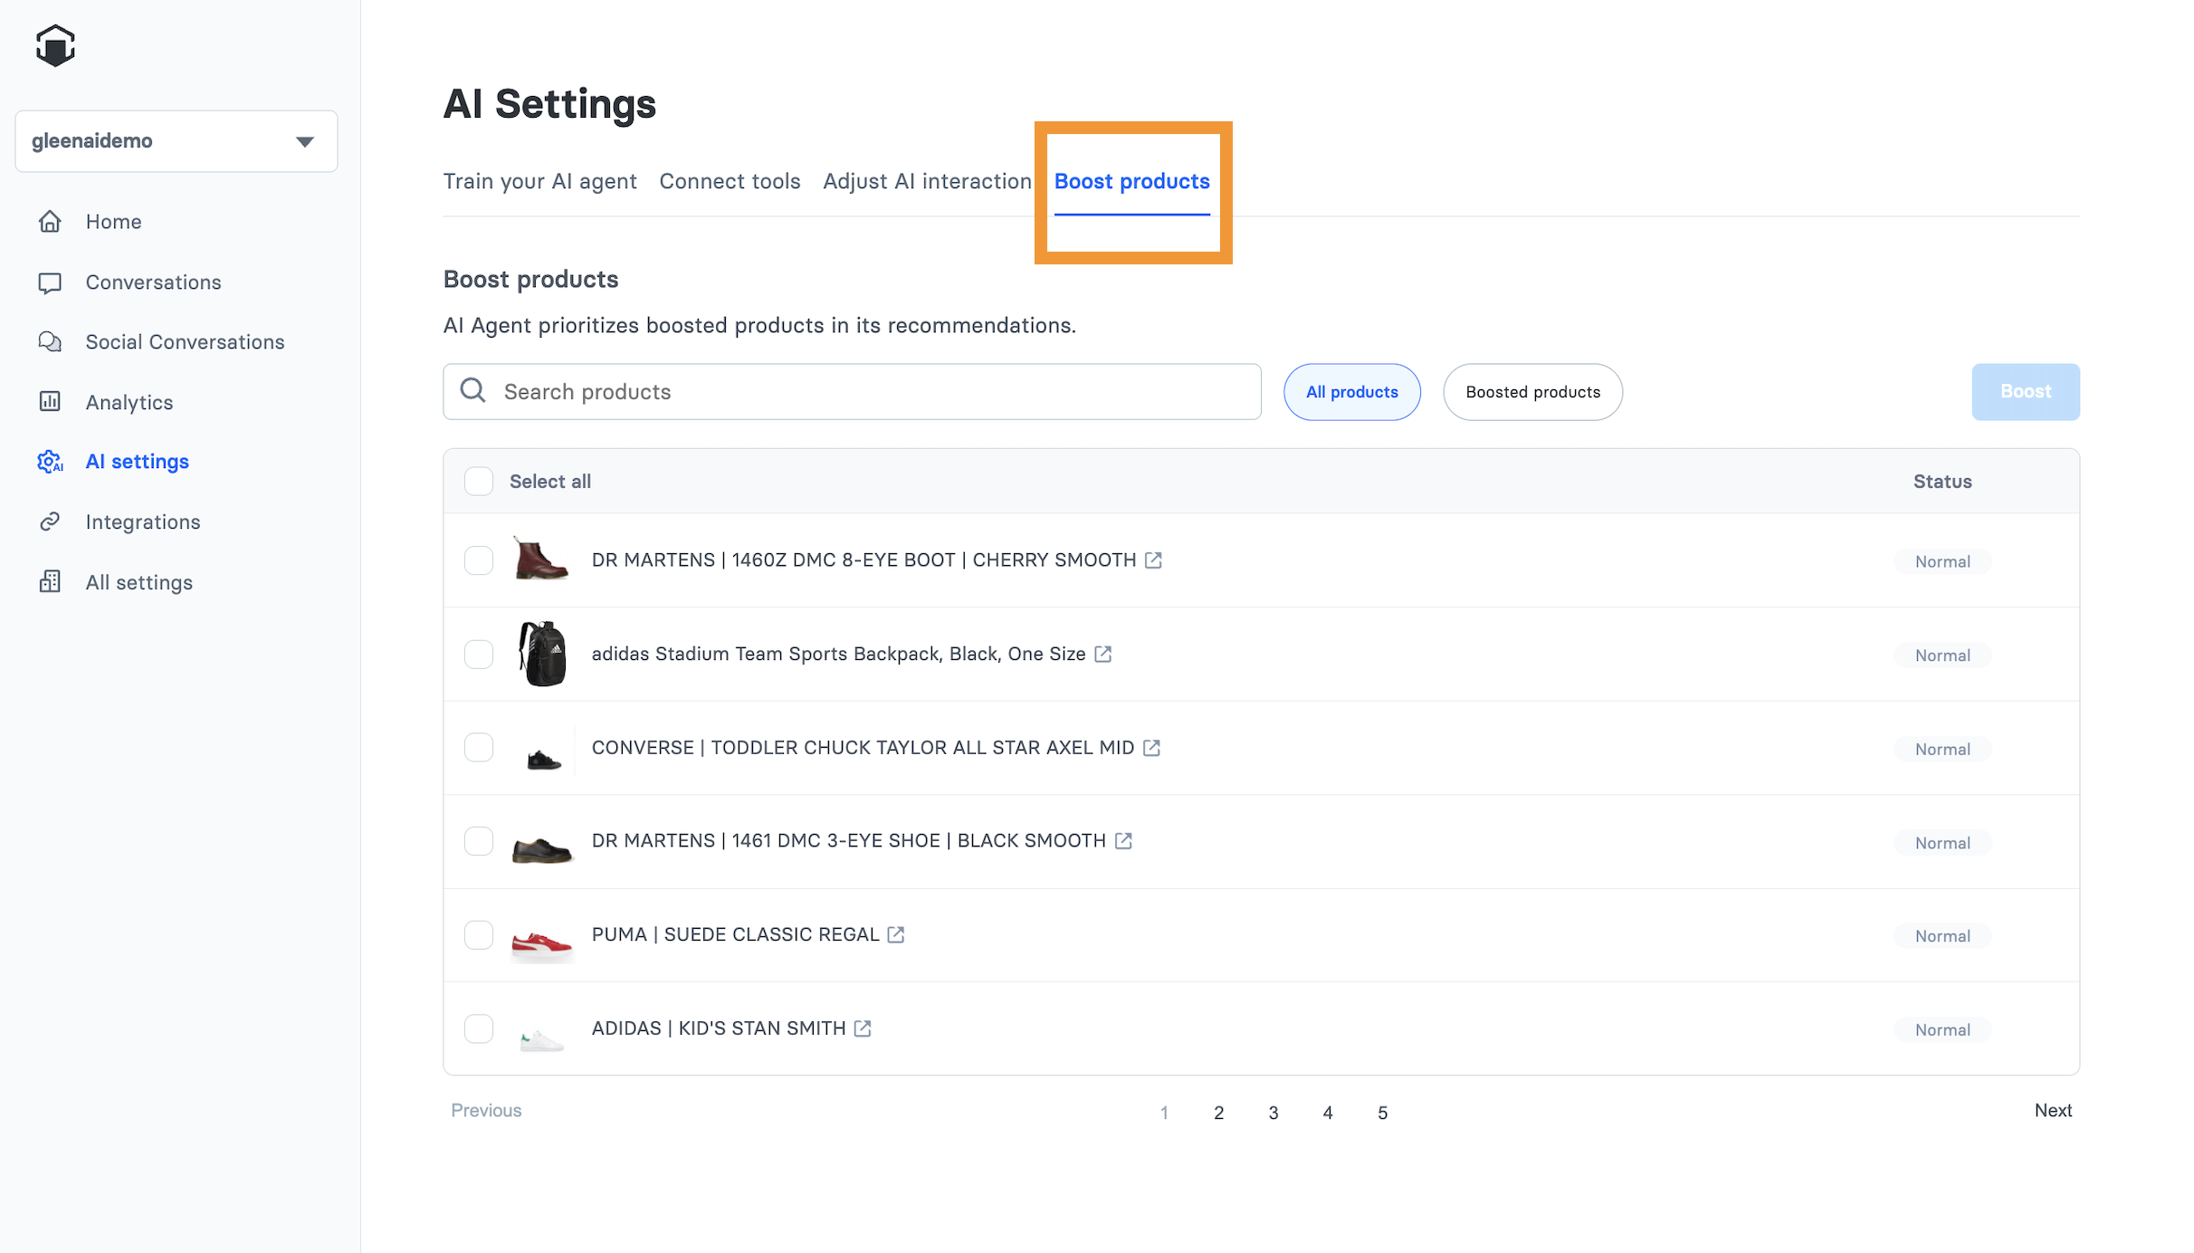
Task: Select the All settings icon
Action: [50, 582]
